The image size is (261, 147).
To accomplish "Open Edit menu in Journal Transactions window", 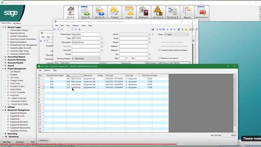I will (62, 25).
